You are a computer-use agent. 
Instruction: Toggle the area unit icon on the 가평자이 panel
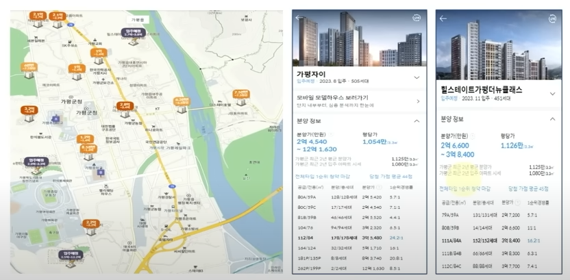(x=417, y=17)
